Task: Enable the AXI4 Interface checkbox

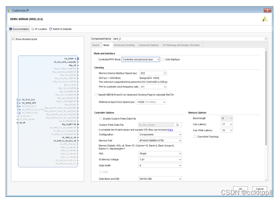Action: pyautogui.click(x=163, y=60)
